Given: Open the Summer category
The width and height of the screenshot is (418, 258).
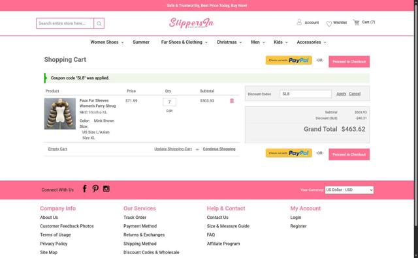Looking at the screenshot, I should click(x=141, y=42).
